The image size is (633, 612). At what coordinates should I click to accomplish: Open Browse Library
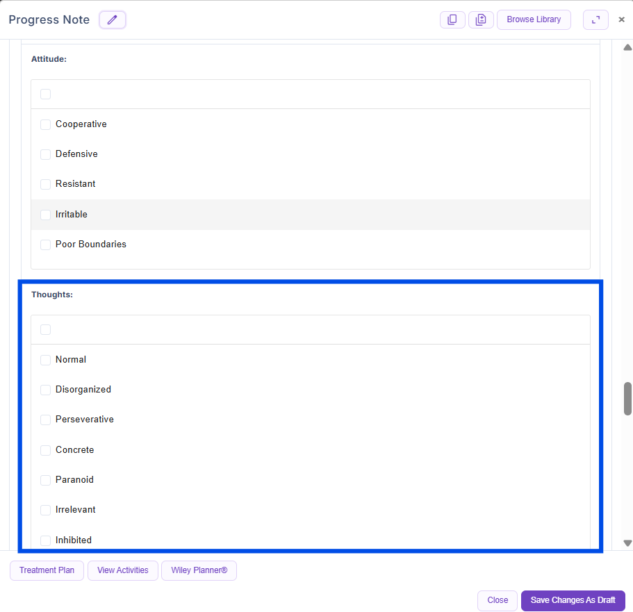[x=534, y=20]
